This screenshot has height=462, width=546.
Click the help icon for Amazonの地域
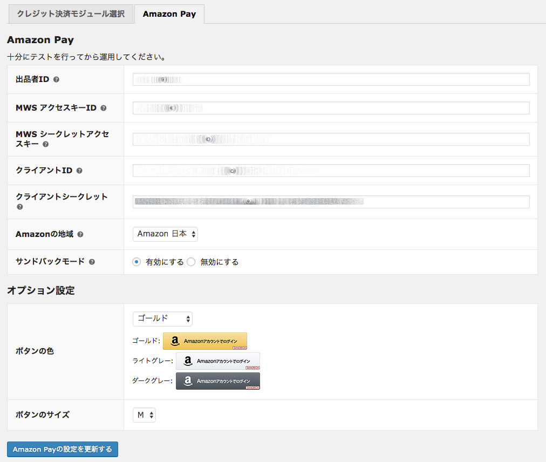click(80, 234)
